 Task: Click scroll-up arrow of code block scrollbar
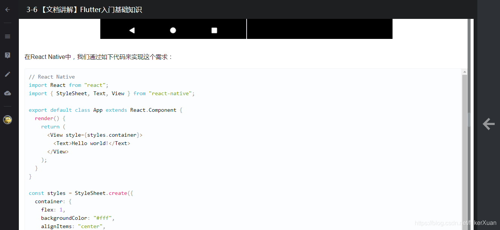[465, 72]
